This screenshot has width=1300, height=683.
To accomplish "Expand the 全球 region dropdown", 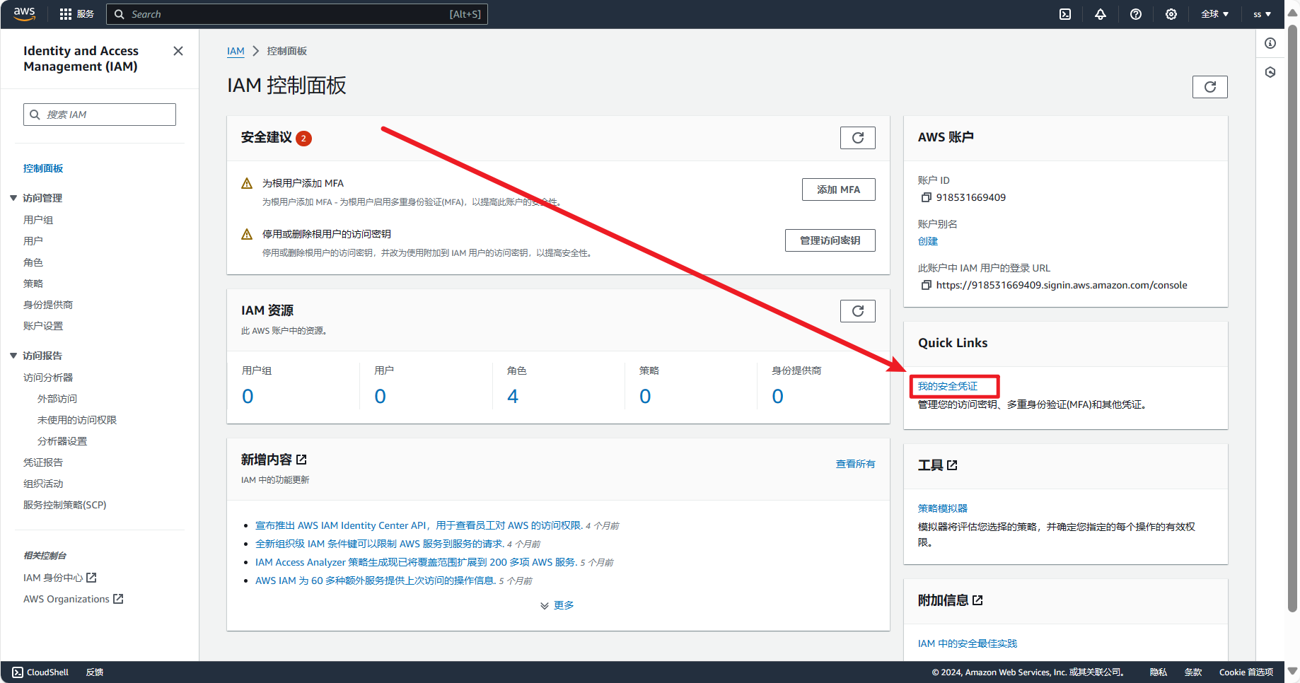I will (x=1214, y=14).
